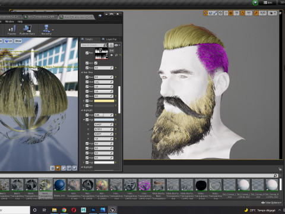Click the 0.48 highlight value slider
Image resolution: width=285 pixels, height=214 pixels.
[104, 115]
